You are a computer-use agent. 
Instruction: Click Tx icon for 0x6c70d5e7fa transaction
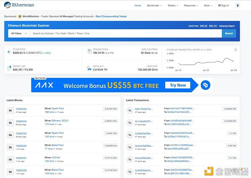[x=130, y=110]
